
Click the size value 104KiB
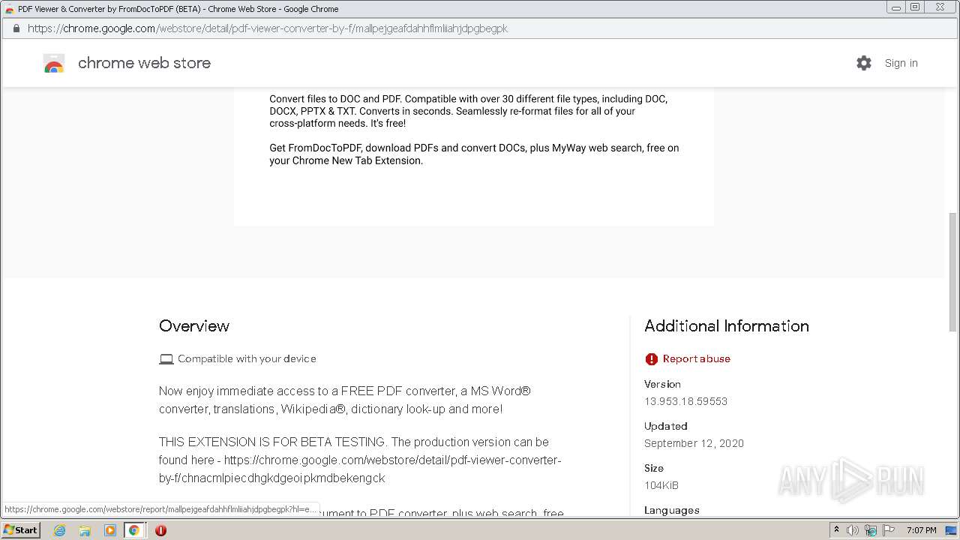click(x=661, y=485)
